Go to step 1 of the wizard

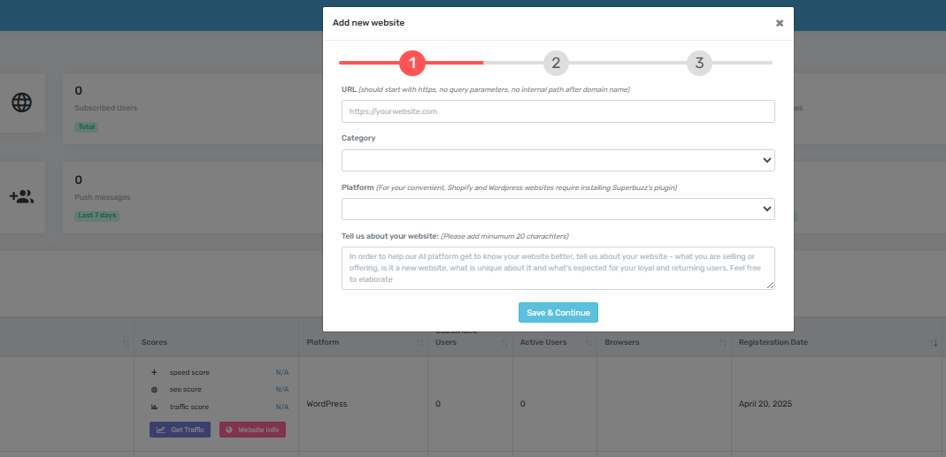412,63
